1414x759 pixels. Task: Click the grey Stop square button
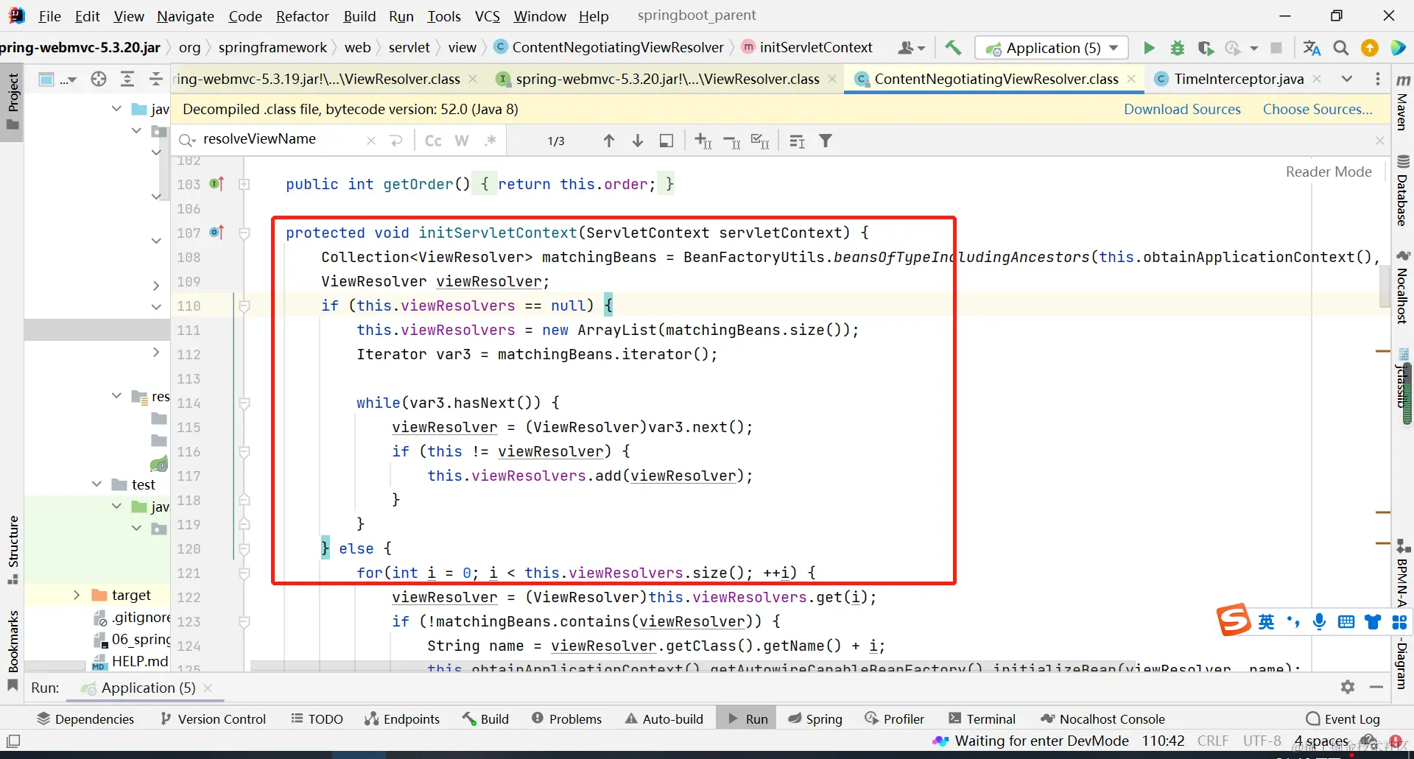[x=1276, y=48]
